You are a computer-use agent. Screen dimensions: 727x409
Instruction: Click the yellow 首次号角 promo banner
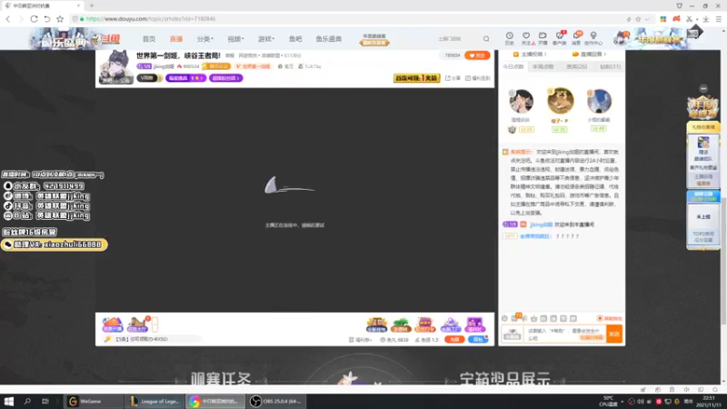point(416,78)
